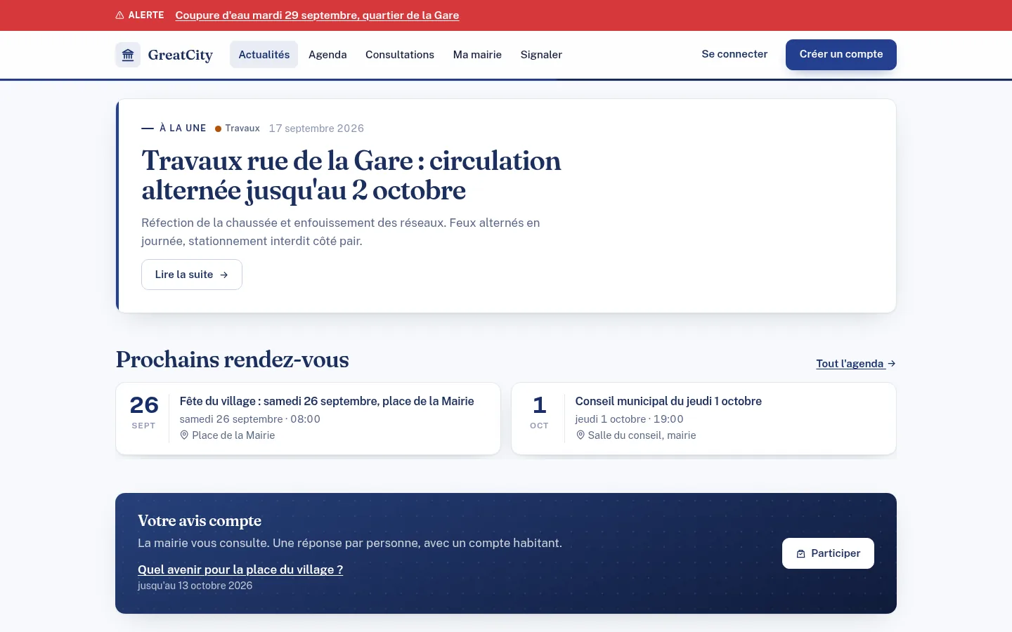Go to the Agenda menu item
1012x632 pixels.
coord(327,55)
